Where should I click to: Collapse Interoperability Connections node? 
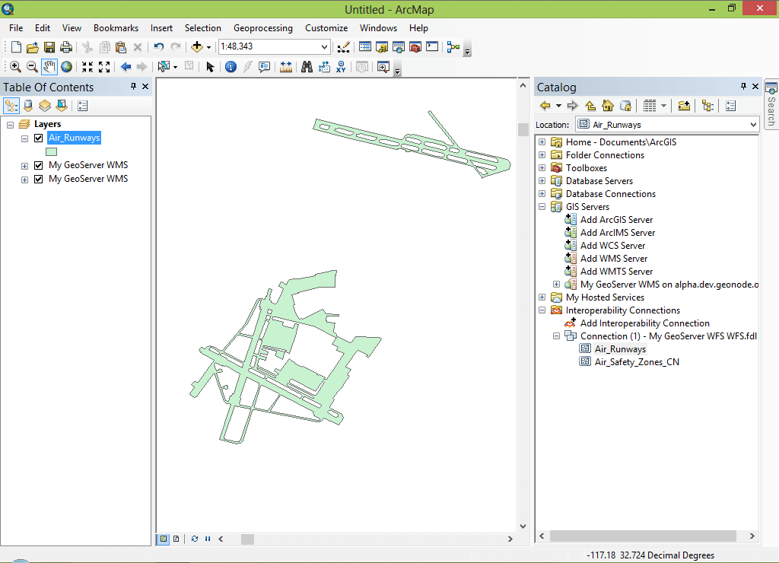tap(542, 310)
